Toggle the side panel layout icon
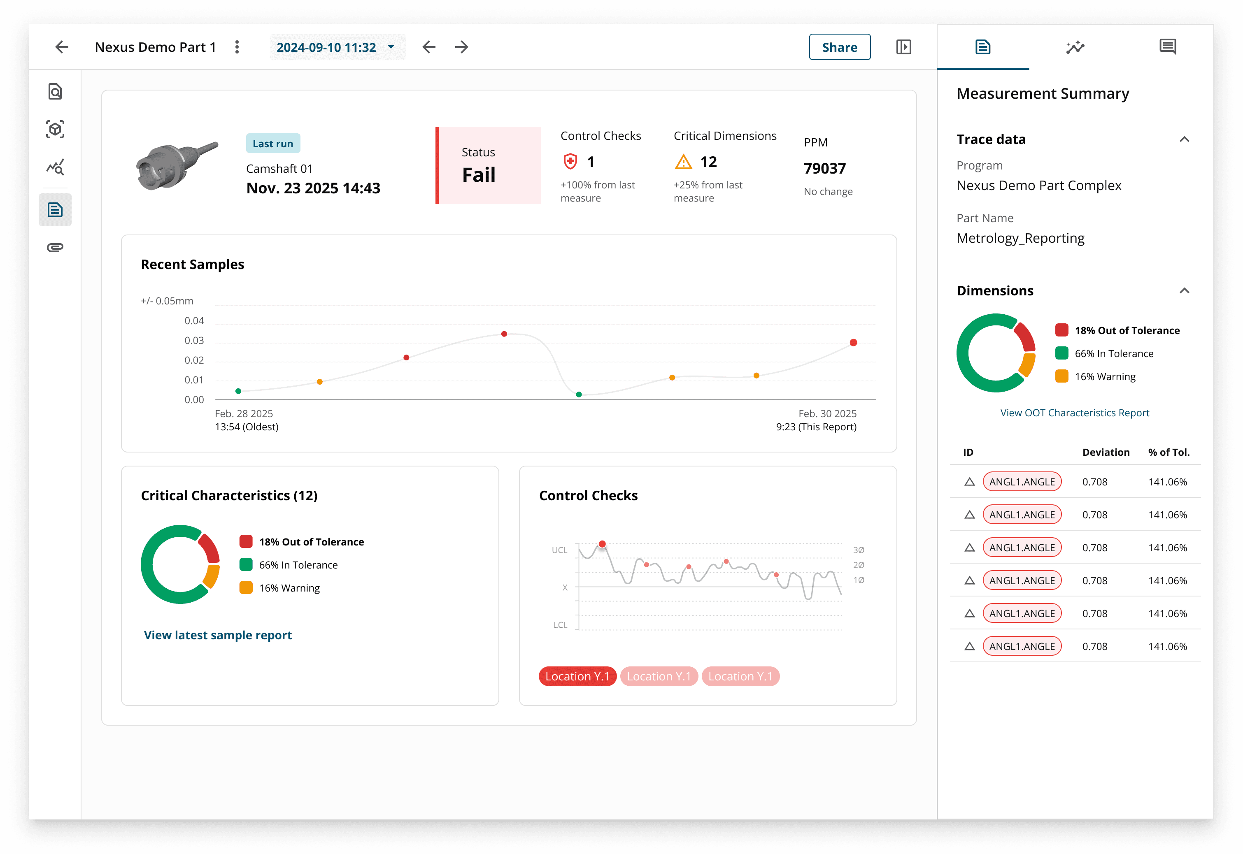 pos(903,47)
